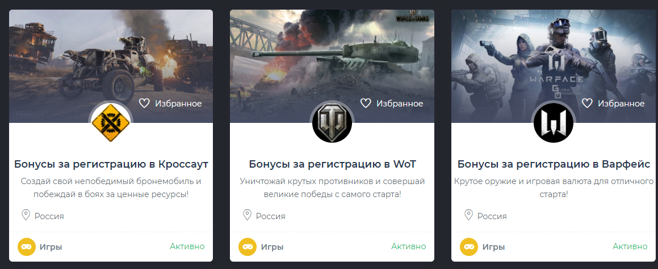Select the Игры category on the WoT card

(x=272, y=247)
